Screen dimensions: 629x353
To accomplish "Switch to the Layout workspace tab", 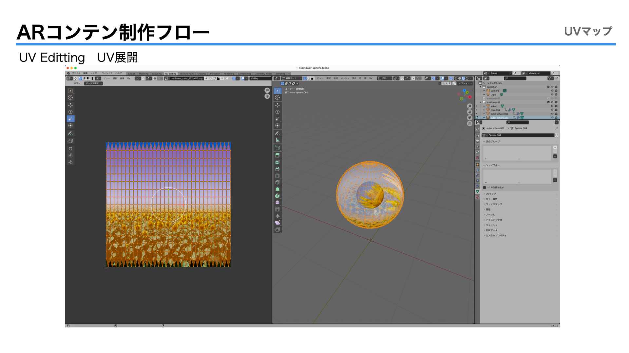I will point(131,74).
